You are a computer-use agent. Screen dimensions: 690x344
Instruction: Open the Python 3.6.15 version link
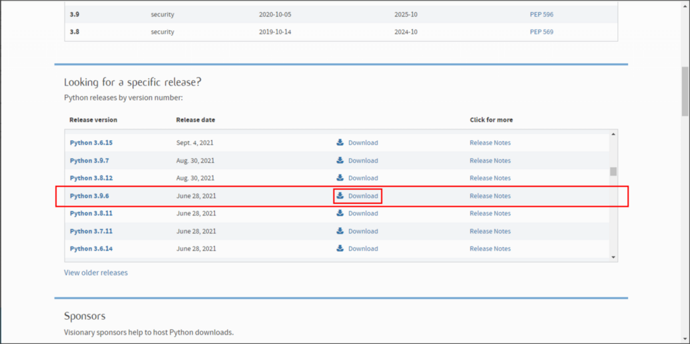(x=91, y=143)
